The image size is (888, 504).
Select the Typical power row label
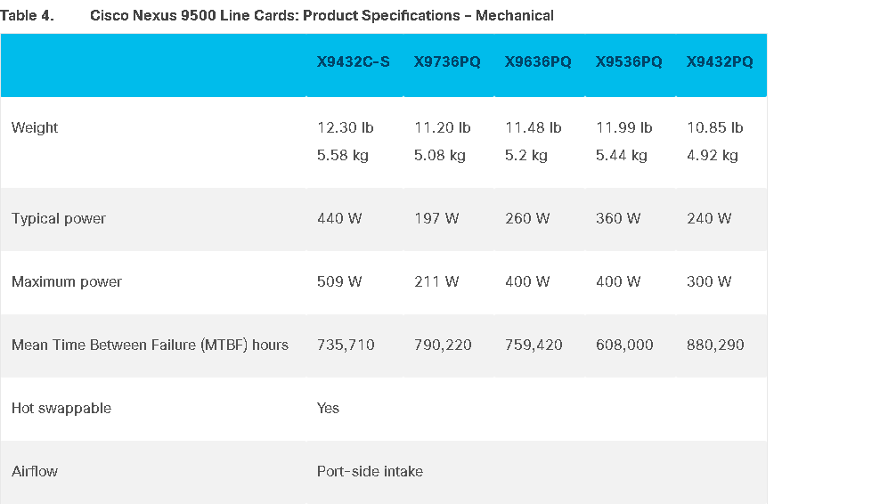pyautogui.click(x=58, y=219)
